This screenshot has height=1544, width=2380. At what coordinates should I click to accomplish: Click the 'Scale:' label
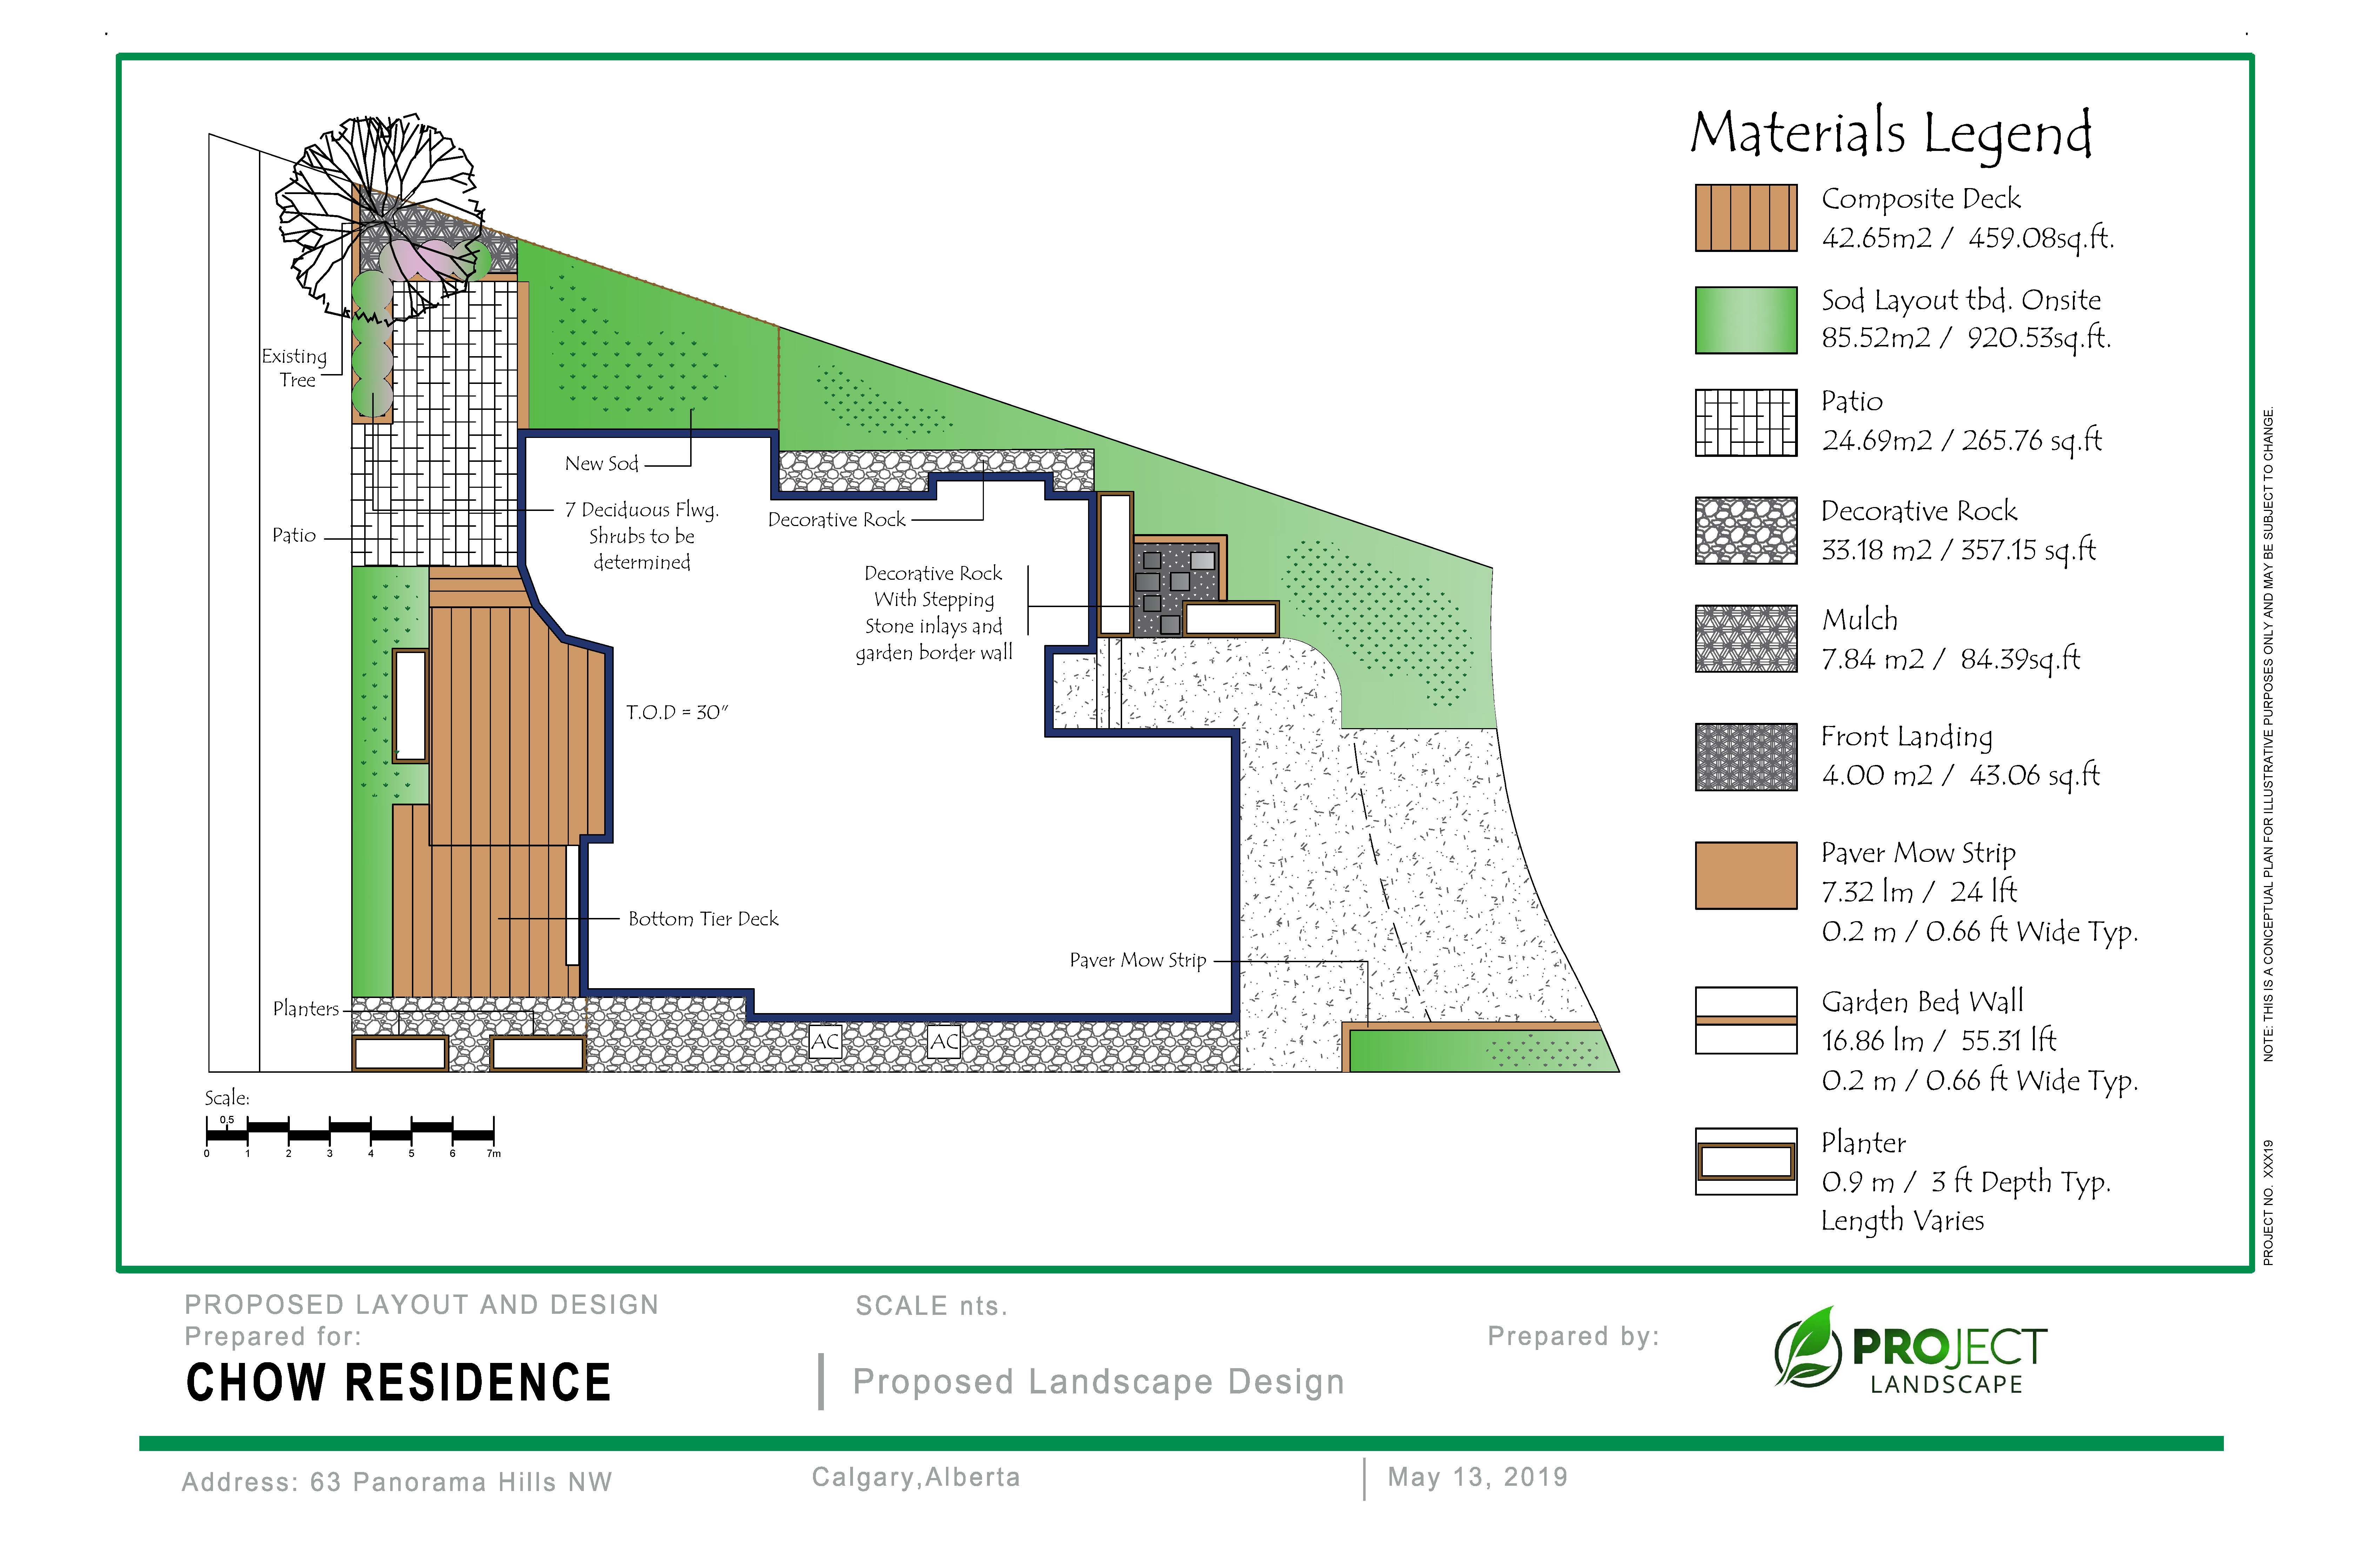[x=227, y=1098]
